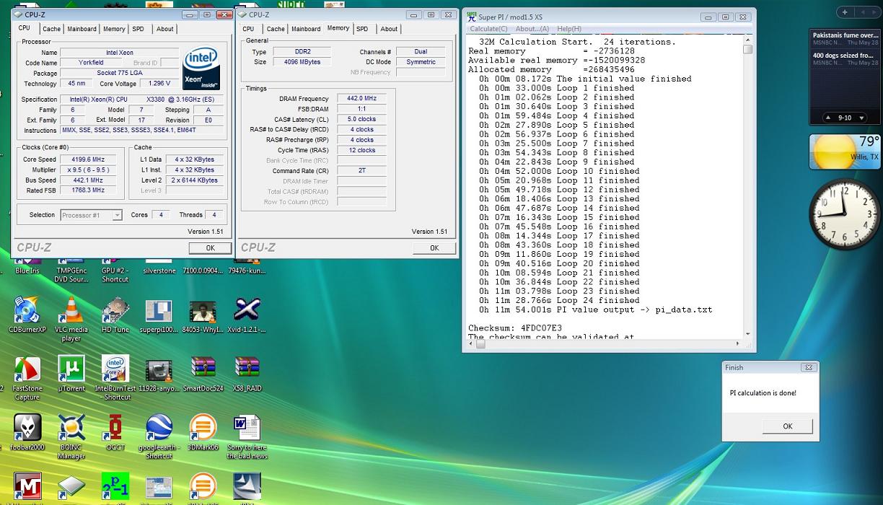Click the Command Rate value 2T
This screenshot has height=505, width=883.
(361, 171)
